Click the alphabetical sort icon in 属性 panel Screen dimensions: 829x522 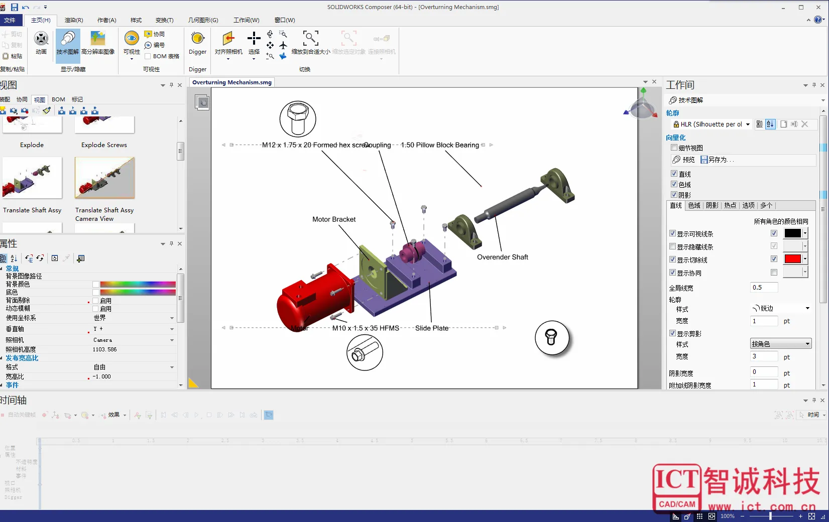[14, 258]
